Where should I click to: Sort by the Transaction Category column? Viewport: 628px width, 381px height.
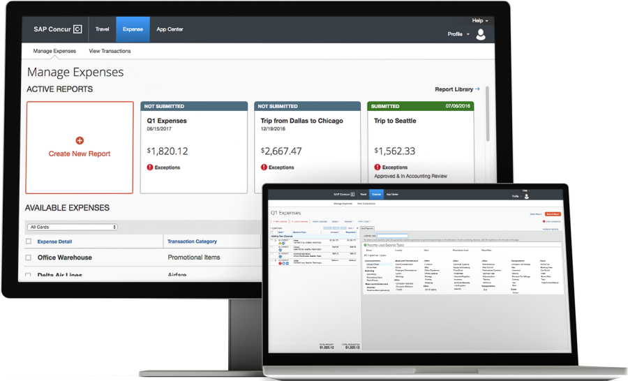[x=193, y=241]
